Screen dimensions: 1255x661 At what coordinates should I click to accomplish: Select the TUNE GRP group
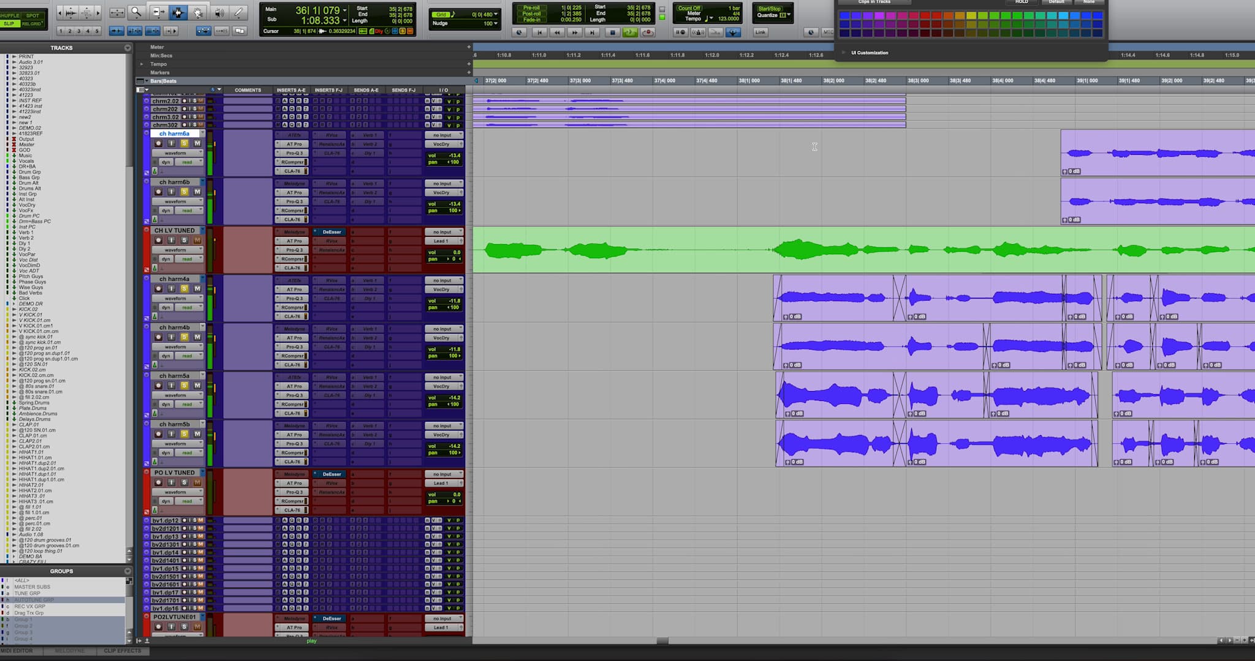[28, 593]
